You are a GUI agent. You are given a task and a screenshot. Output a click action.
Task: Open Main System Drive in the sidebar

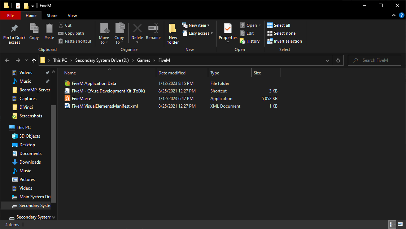(x=31, y=197)
